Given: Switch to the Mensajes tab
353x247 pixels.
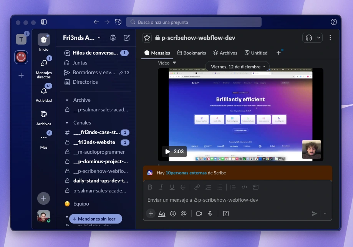Looking at the screenshot, I should tap(157, 53).
